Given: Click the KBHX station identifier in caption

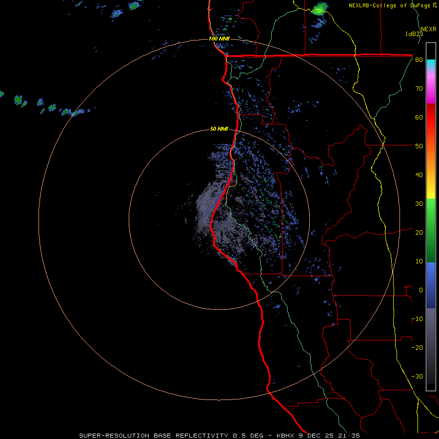Looking at the screenshot, I should click(x=286, y=436).
